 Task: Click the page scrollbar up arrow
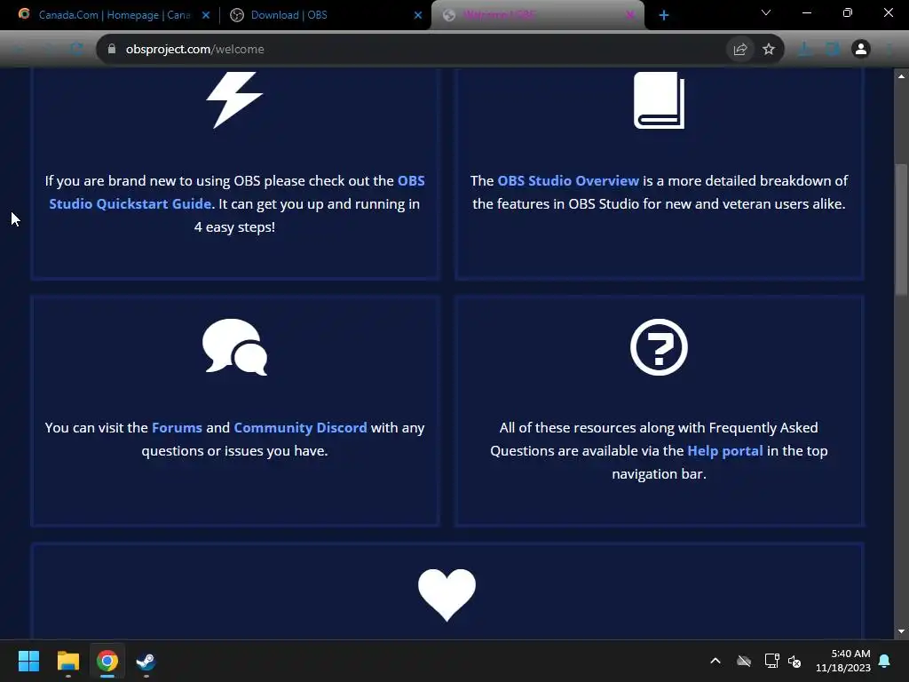point(901,76)
